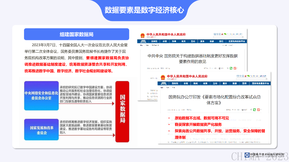This screenshot has height=162, width=289.
Task: Open 政策 tab on 数据基础制度 page
Action: coord(183,41)
